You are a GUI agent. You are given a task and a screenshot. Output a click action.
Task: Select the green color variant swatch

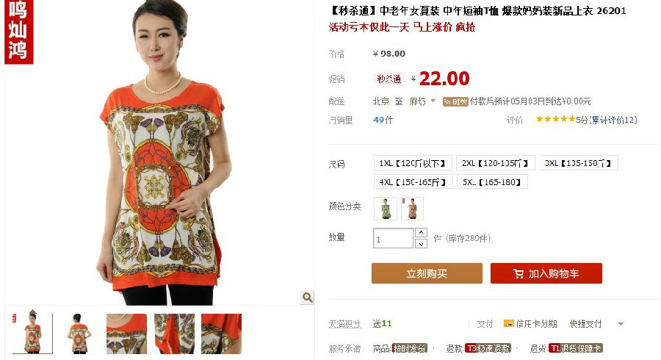(x=386, y=208)
